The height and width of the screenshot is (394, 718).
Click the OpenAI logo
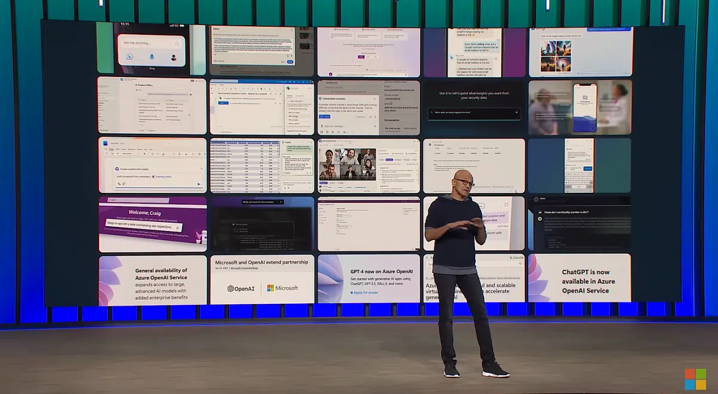(x=241, y=288)
